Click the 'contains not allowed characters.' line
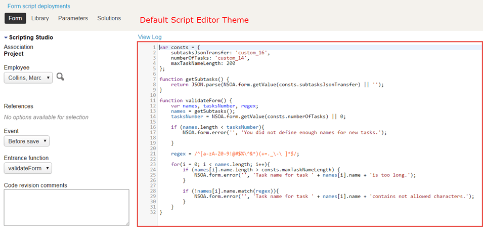483x227 pixels. tap(334, 196)
